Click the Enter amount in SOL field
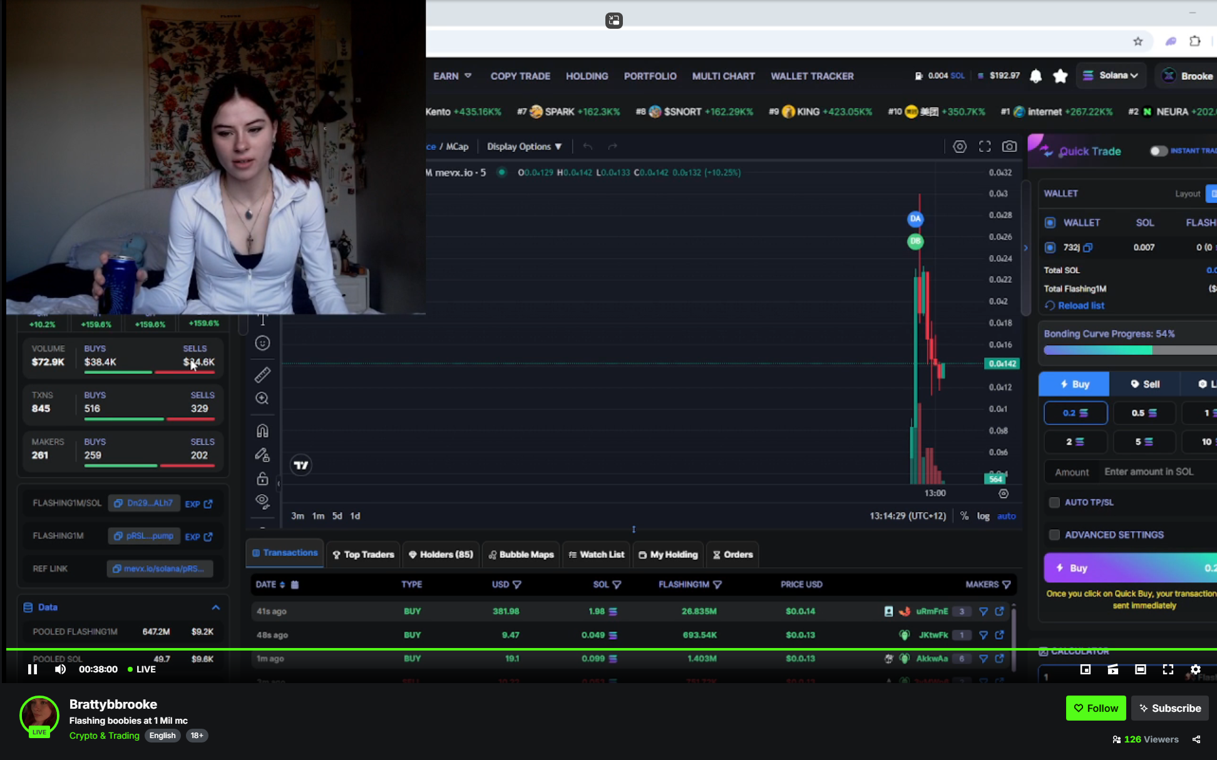 click(1149, 472)
